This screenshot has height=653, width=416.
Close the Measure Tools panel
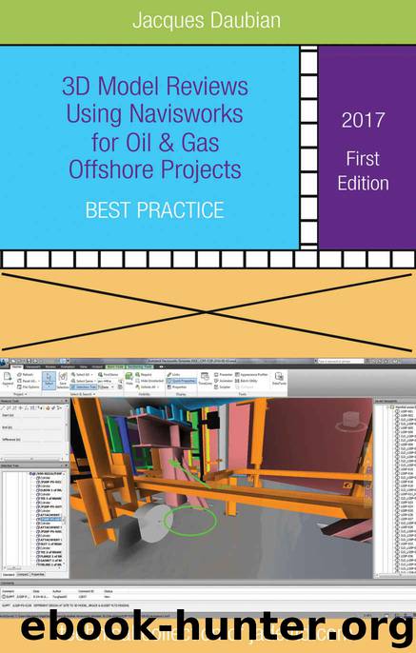[66, 401]
